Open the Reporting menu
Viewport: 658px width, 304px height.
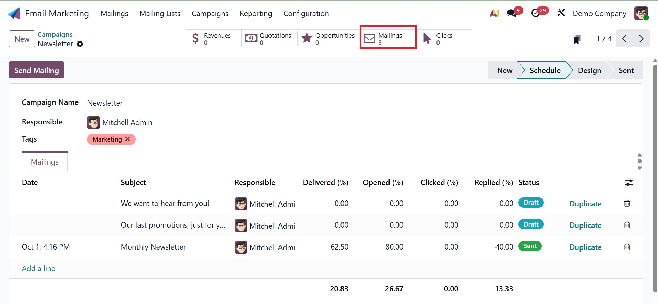[256, 14]
